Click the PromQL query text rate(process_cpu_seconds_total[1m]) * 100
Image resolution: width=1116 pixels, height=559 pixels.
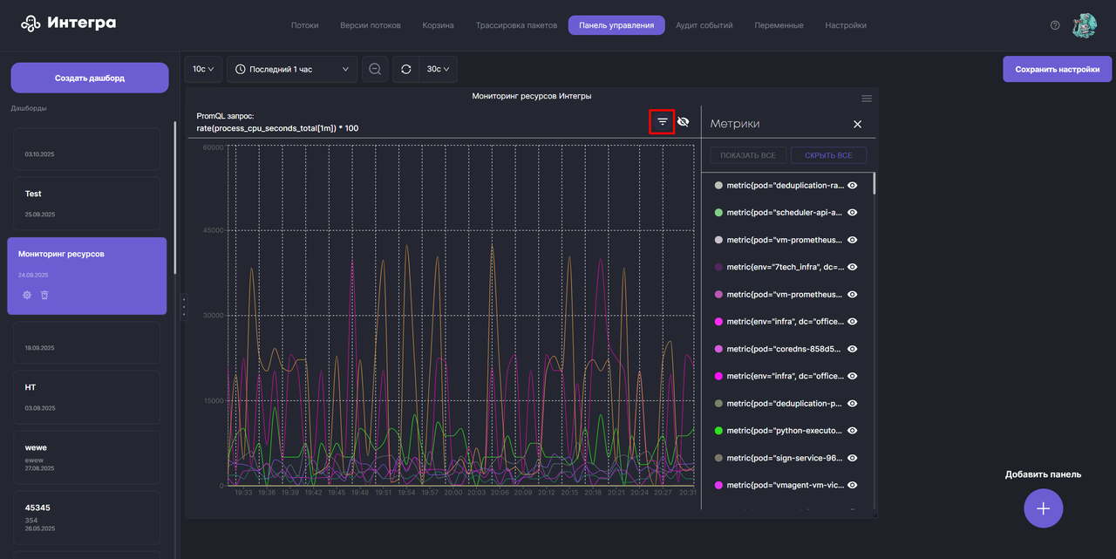pyautogui.click(x=277, y=128)
